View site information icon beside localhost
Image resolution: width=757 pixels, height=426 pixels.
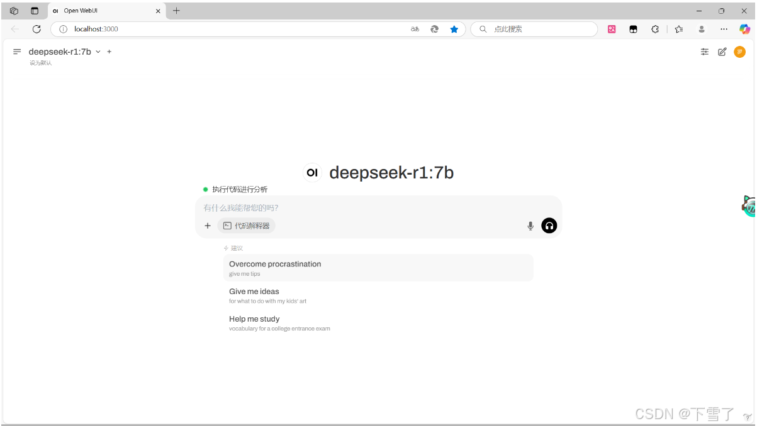click(63, 29)
